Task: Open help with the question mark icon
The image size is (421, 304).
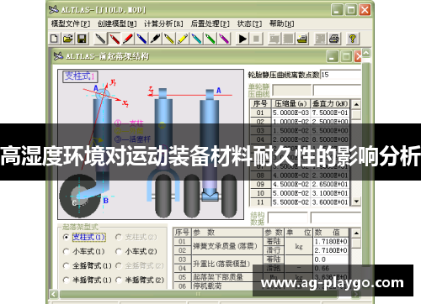Action: 352,39
